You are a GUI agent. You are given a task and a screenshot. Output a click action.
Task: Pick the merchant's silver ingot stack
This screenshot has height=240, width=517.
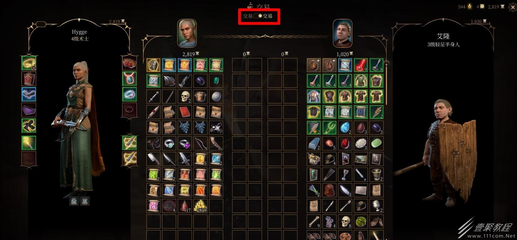click(x=314, y=143)
